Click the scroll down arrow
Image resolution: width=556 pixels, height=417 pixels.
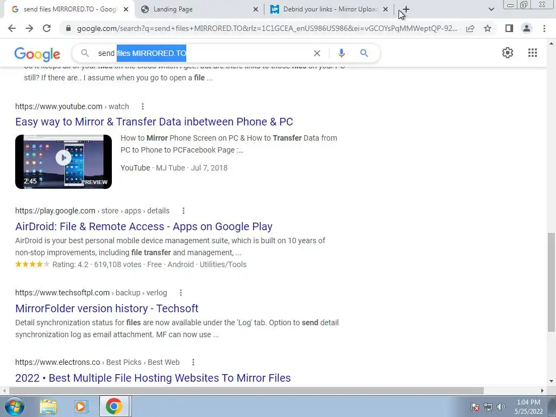(551, 382)
